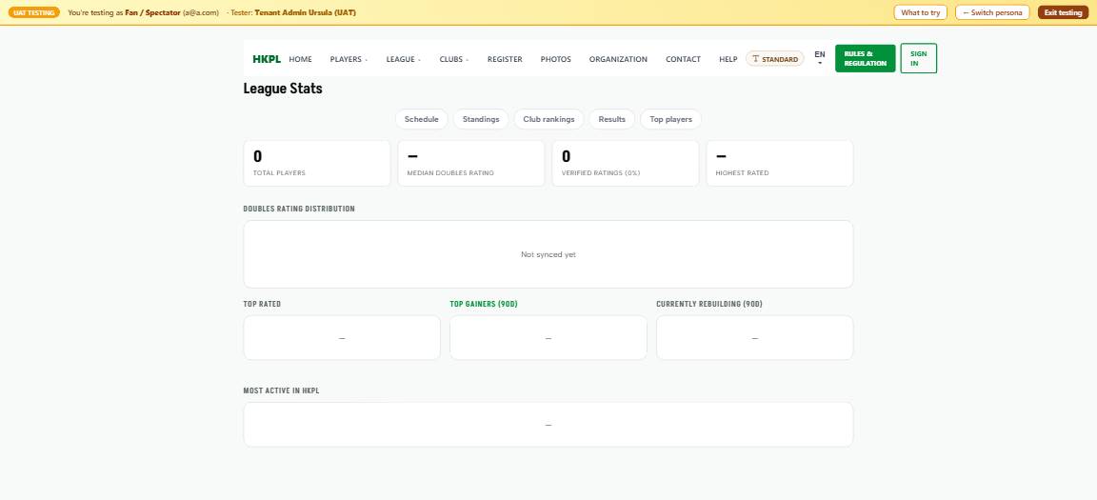Click the 'Not synced yet' message
Viewport: 1097px width, 500px height.
[548, 254]
